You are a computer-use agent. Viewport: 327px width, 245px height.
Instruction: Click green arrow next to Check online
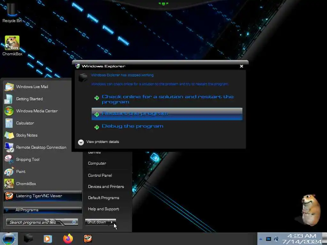coord(96,98)
